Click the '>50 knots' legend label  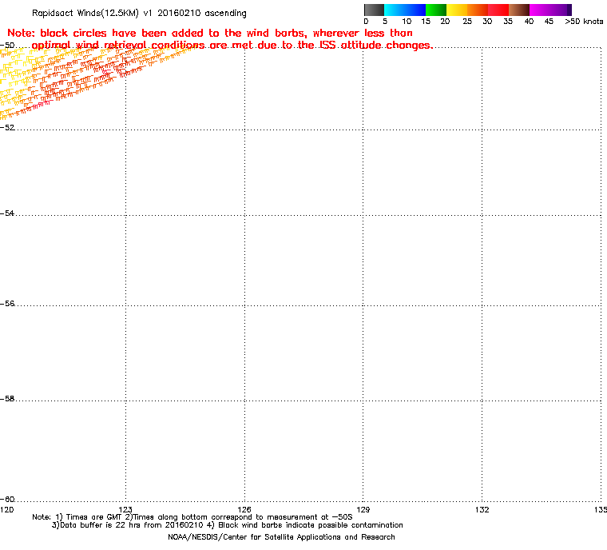pyautogui.click(x=584, y=22)
